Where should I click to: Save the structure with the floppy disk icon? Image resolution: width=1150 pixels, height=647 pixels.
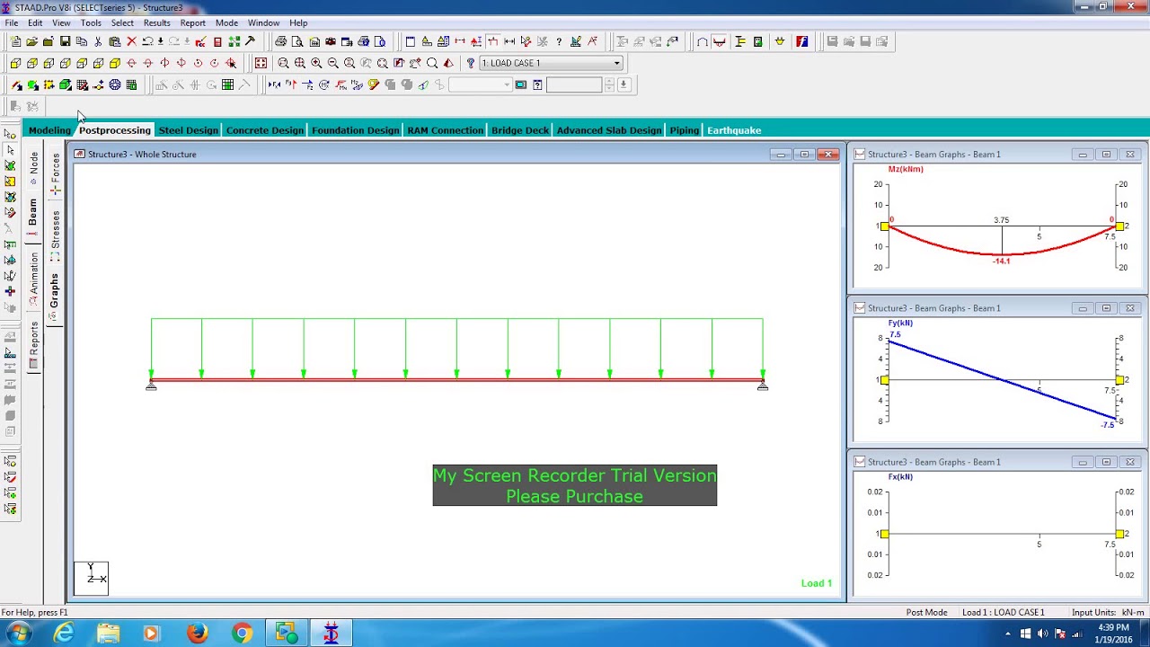pos(65,41)
